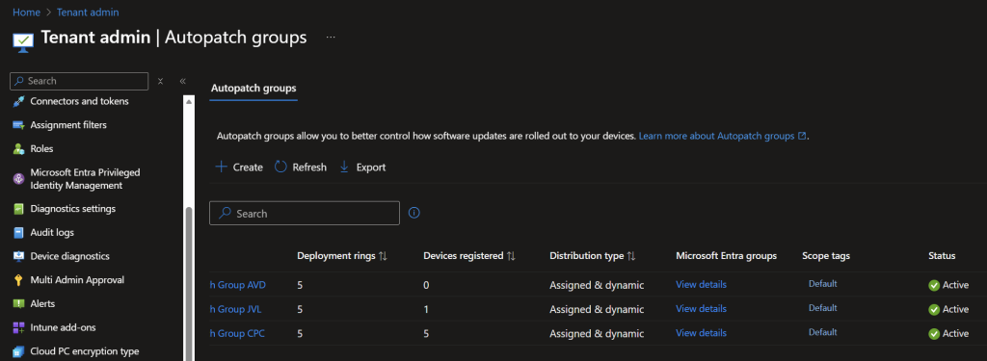This screenshot has width=987, height=361.
Task: Click the Audit logs icon
Action: (x=18, y=233)
